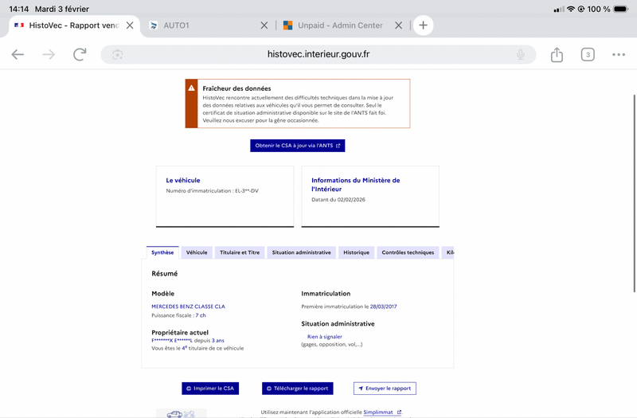Focus the histovec.interieur.gouv.fr address bar
Screen dimensions: 637x418
(318, 54)
